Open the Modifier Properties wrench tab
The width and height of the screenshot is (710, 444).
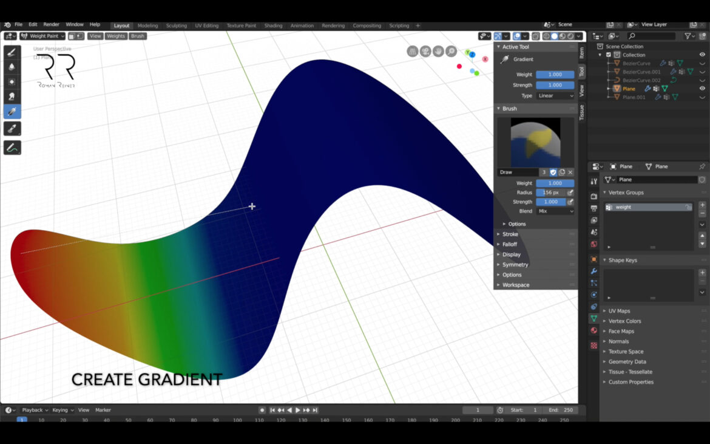[x=593, y=270]
